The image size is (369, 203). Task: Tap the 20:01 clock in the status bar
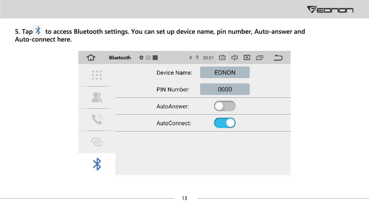coord(208,58)
